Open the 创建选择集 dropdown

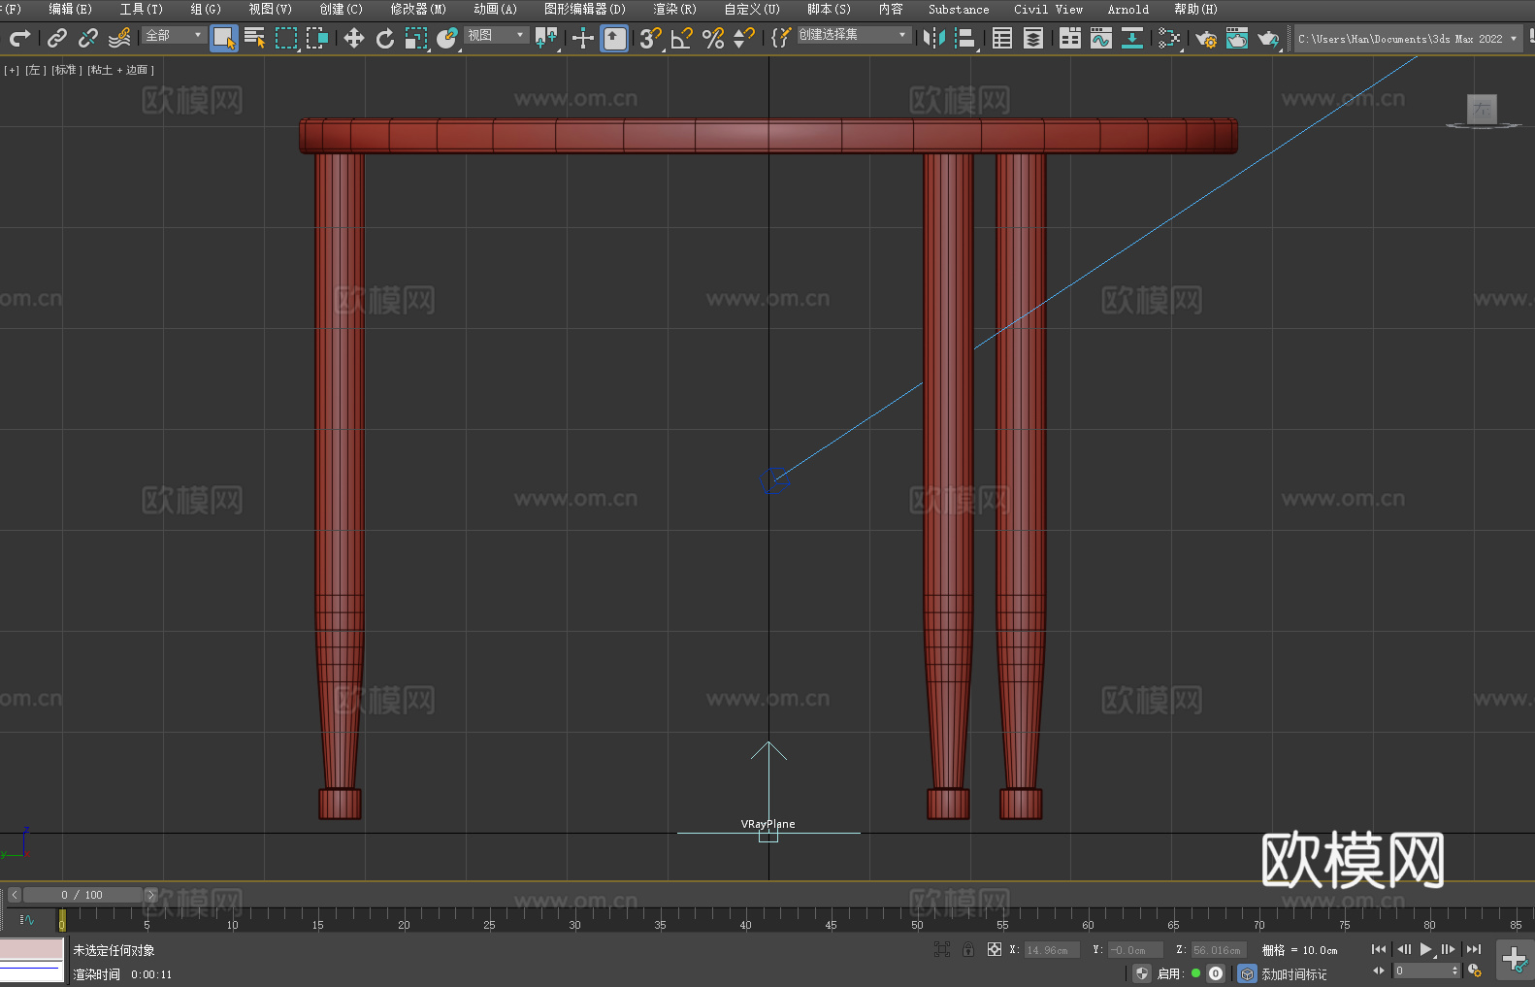(854, 35)
